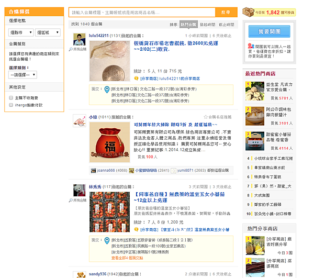
Task: Open 甜蜜蜜小番茄 shop link
Action: [x=278, y=137]
